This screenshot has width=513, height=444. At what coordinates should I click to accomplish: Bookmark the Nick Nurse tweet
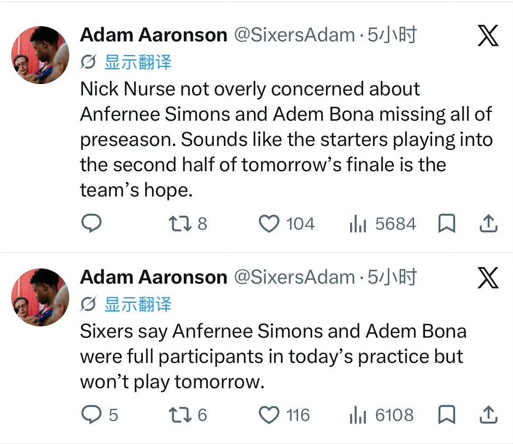(x=446, y=224)
